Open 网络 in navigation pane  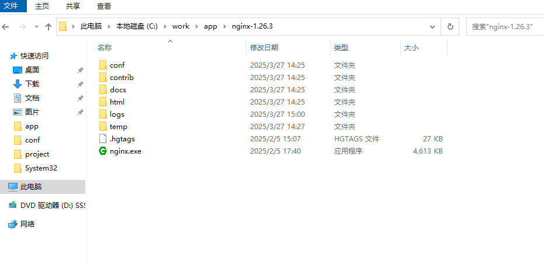coord(27,224)
